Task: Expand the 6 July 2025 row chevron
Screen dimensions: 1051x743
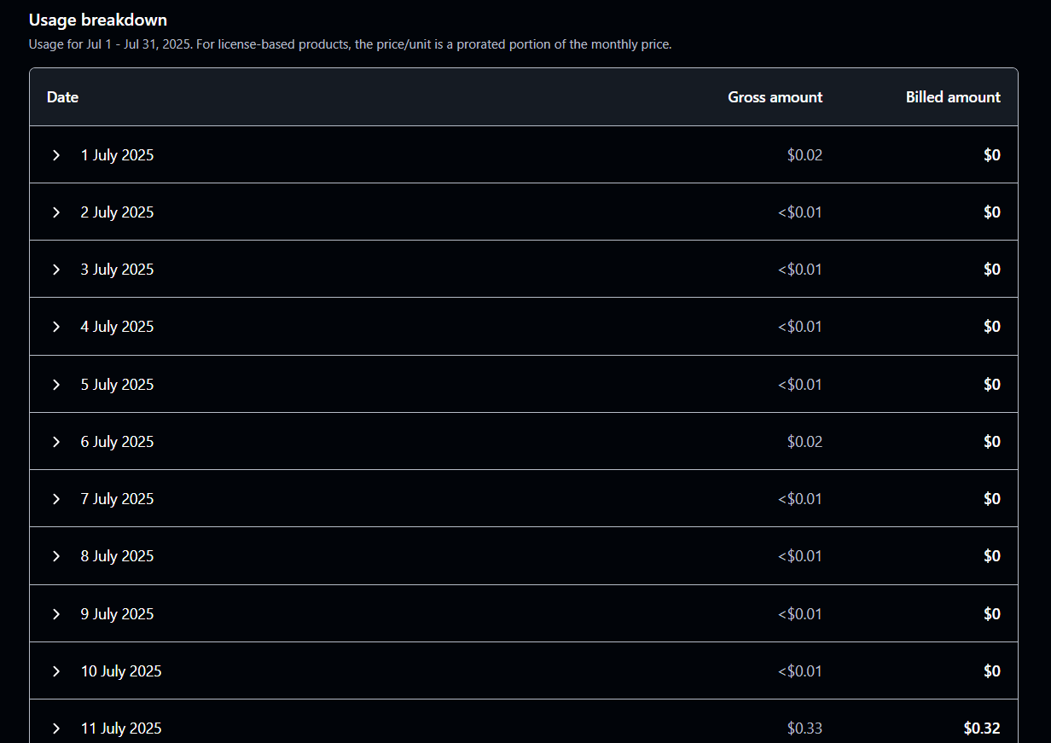Action: tap(56, 442)
